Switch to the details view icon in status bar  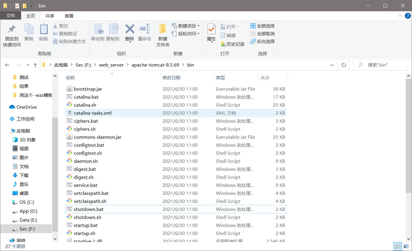point(398,246)
